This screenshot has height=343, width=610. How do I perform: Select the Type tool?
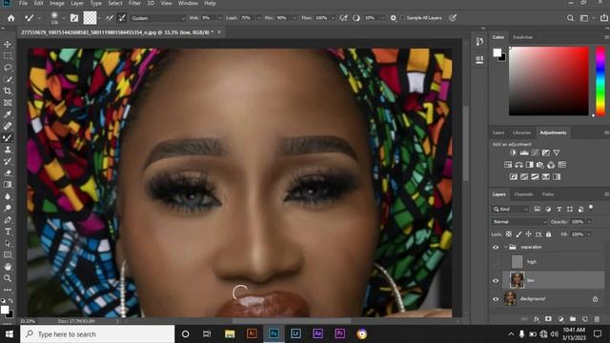pyautogui.click(x=8, y=232)
